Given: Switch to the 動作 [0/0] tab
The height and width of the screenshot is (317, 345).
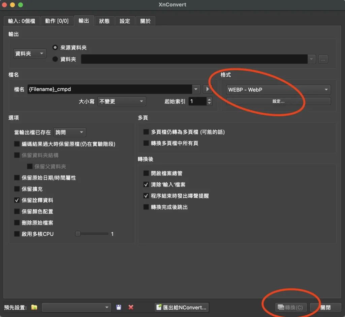Looking at the screenshot, I should pyautogui.click(x=57, y=21).
